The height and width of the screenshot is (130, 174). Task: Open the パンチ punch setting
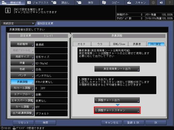22,75
